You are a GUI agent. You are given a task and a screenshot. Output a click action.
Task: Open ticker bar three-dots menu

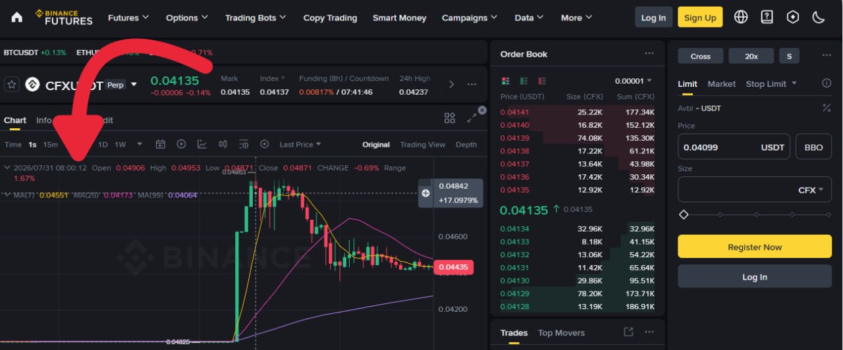(x=472, y=84)
